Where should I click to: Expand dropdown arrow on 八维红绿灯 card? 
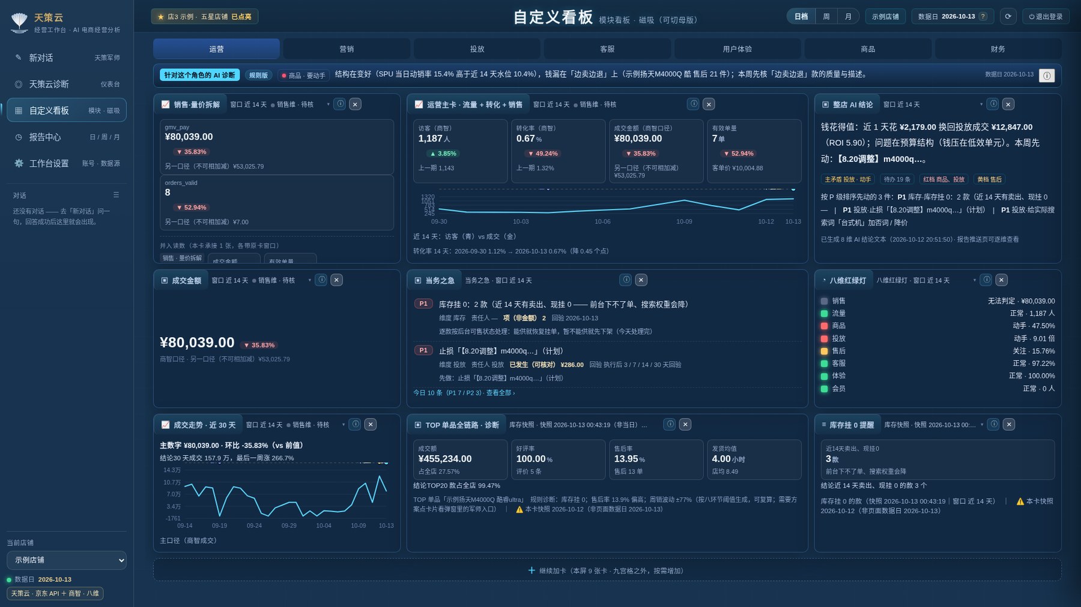[974, 280]
